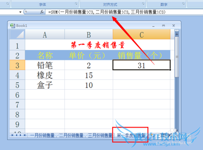203x150 pixels.
Task: Select row 3 header
Action: pyautogui.click(x=17, y=65)
